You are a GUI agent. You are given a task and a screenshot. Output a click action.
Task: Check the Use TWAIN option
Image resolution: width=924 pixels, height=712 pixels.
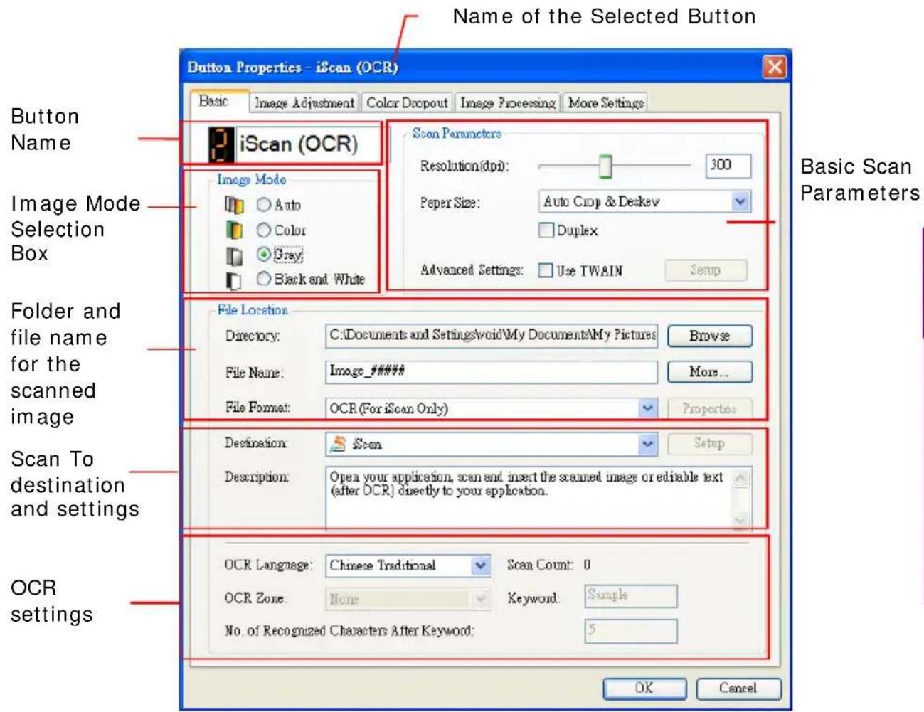pos(546,270)
